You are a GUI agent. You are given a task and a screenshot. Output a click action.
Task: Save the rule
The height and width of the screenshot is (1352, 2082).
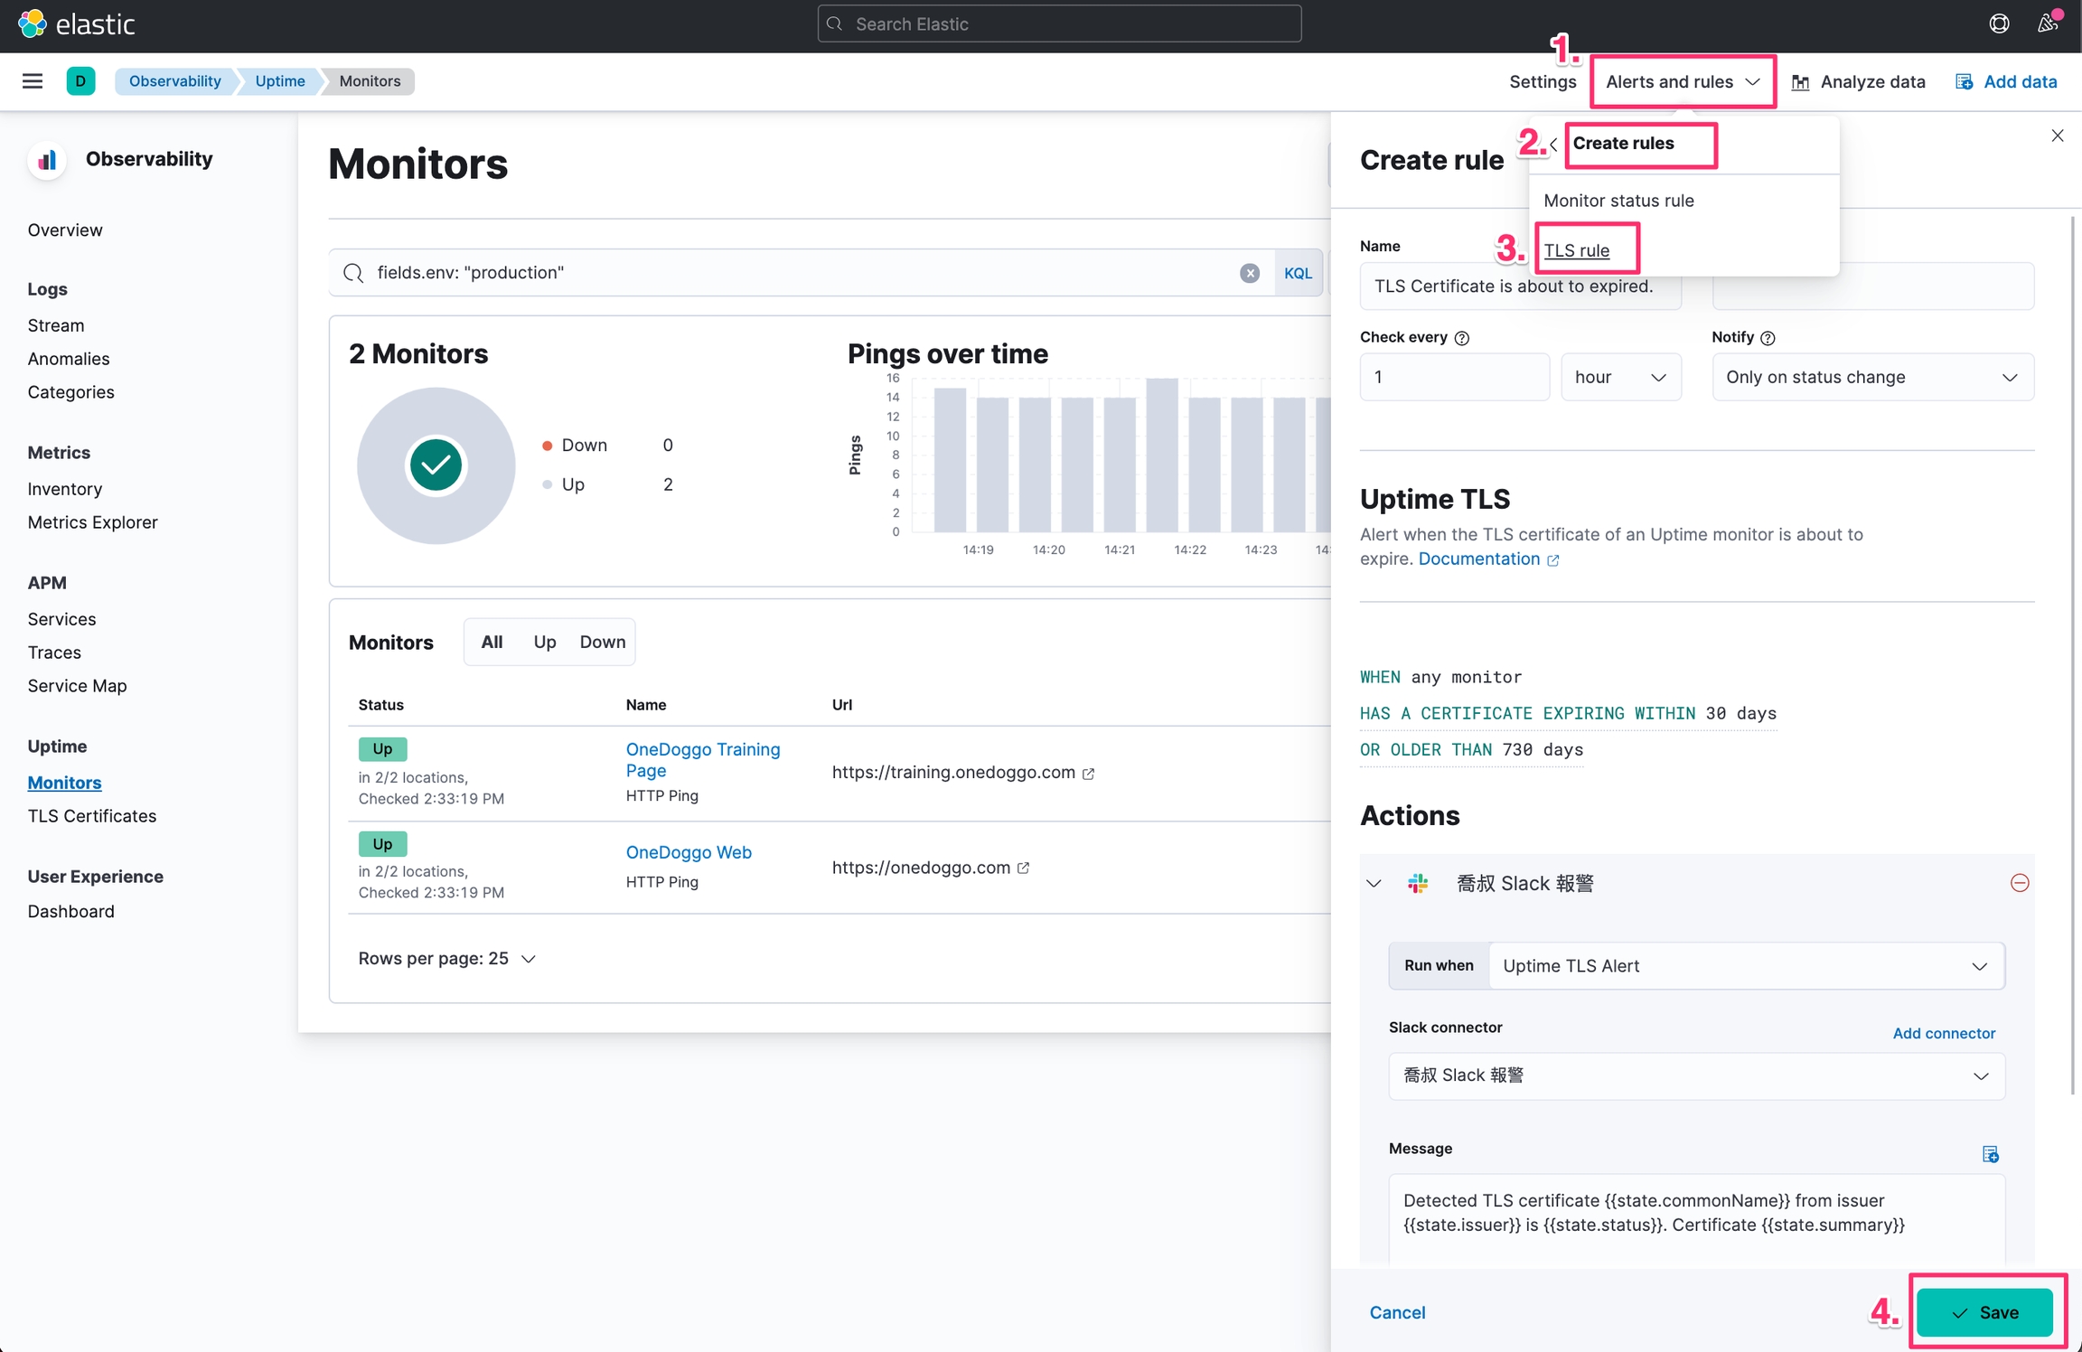click(1984, 1312)
